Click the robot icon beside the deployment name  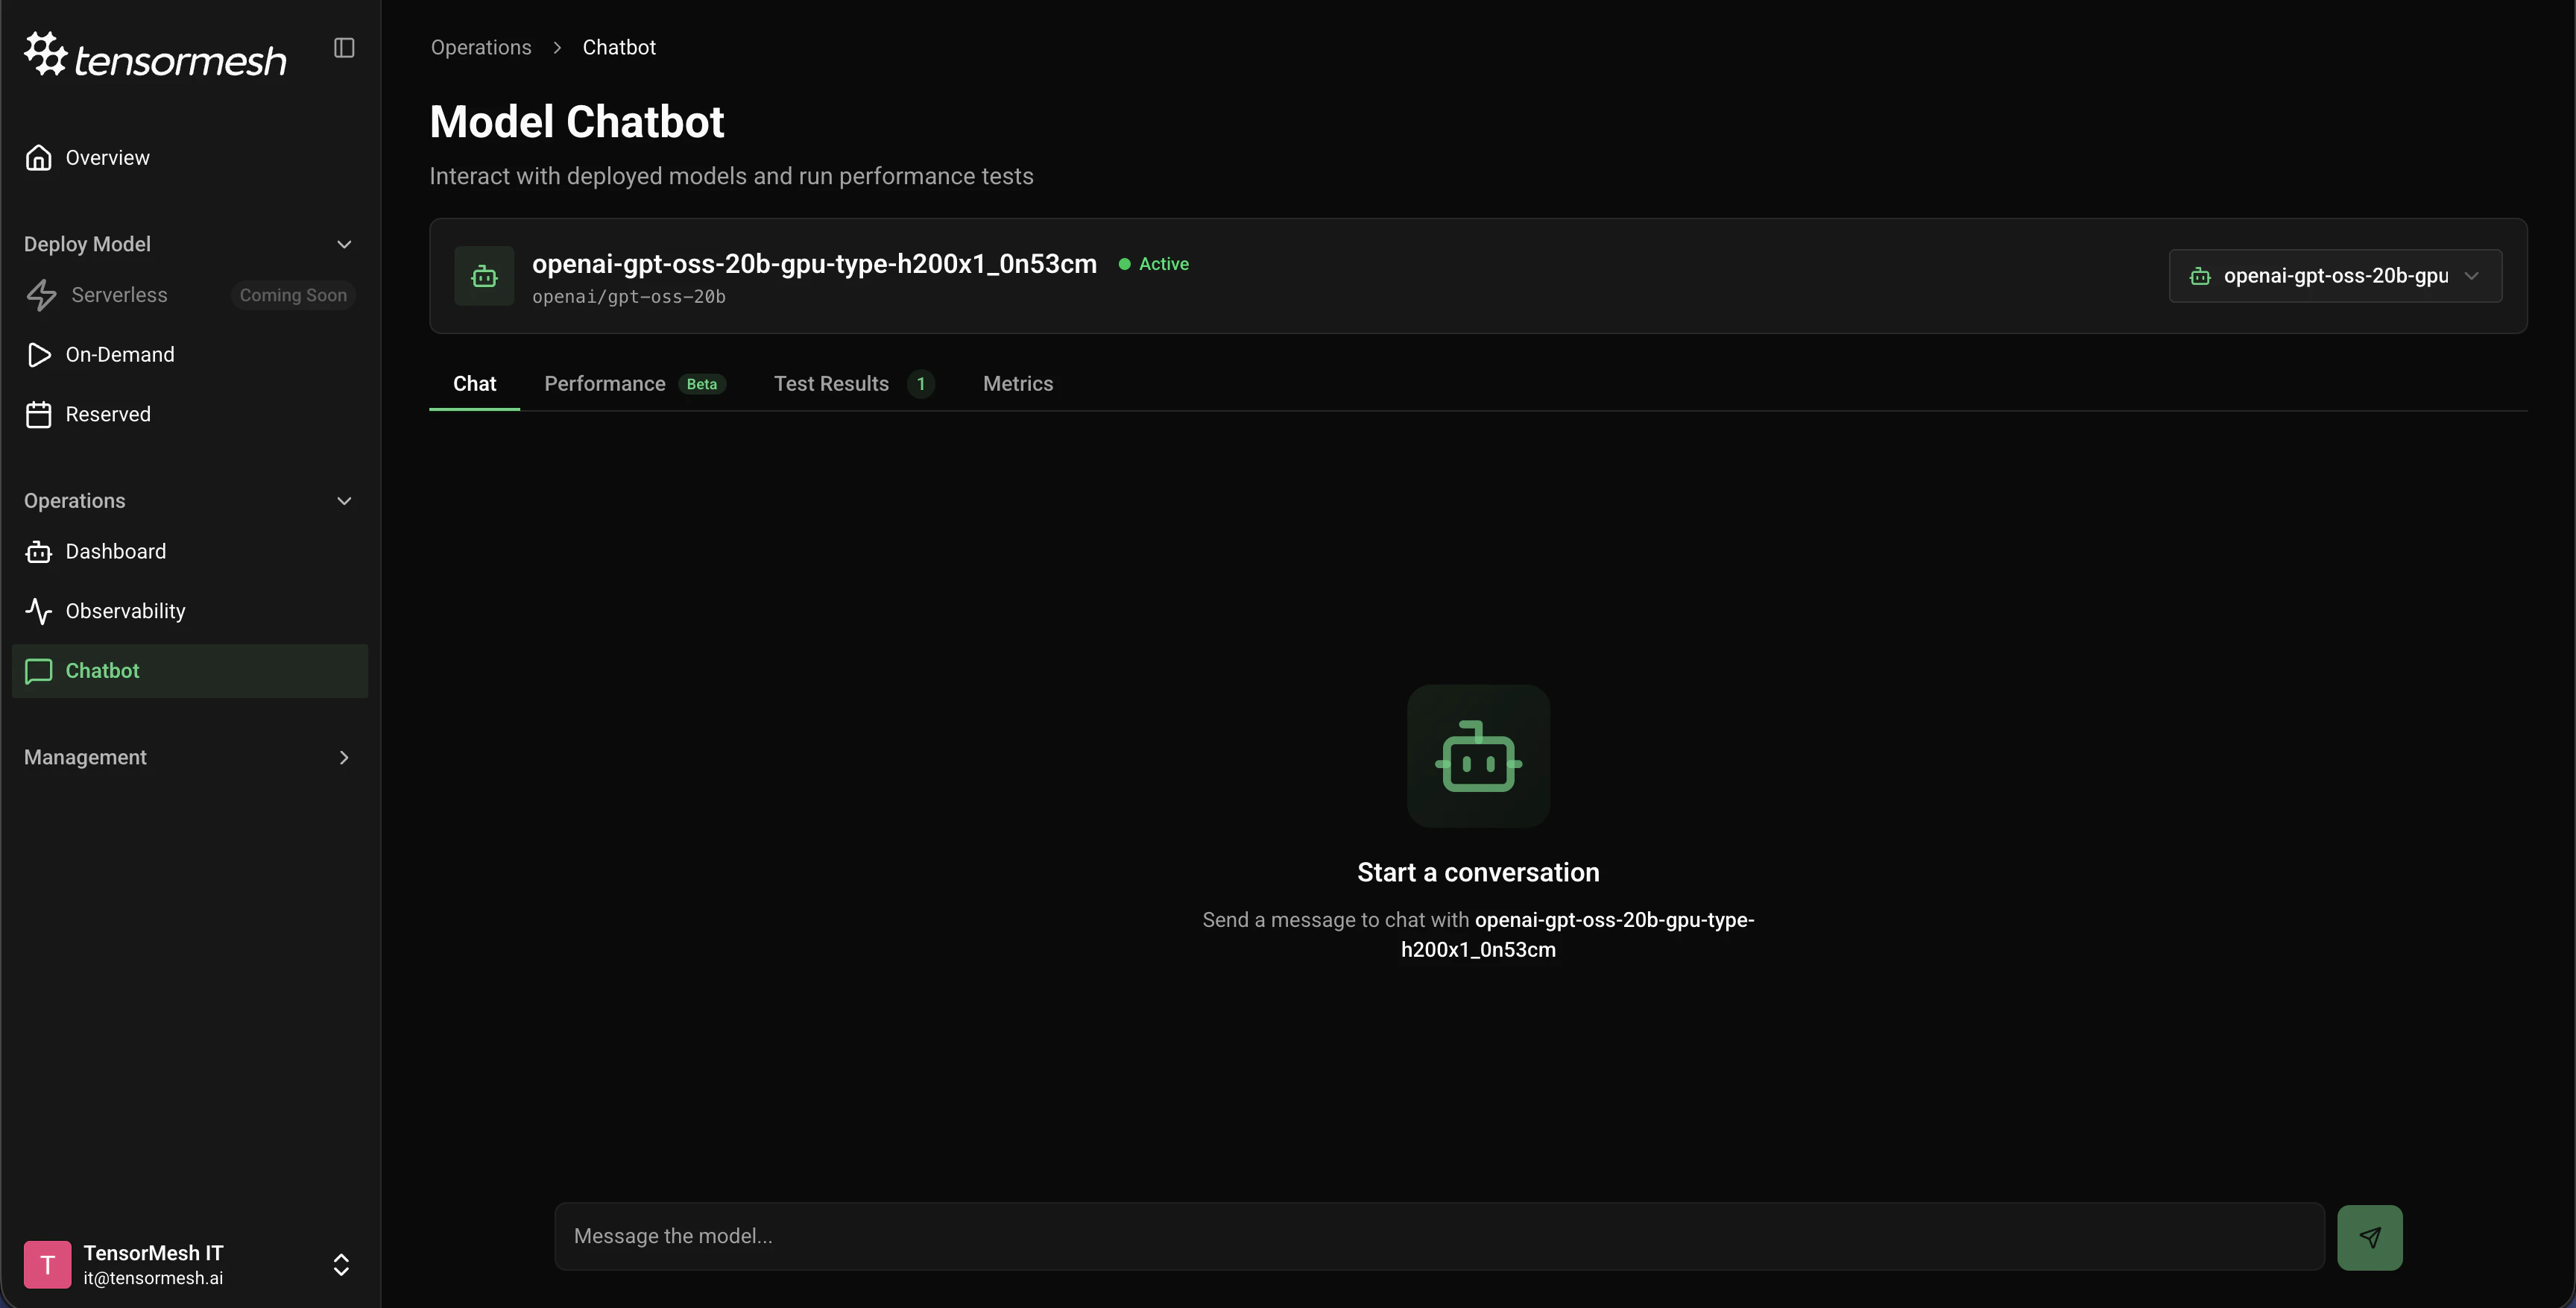[484, 276]
